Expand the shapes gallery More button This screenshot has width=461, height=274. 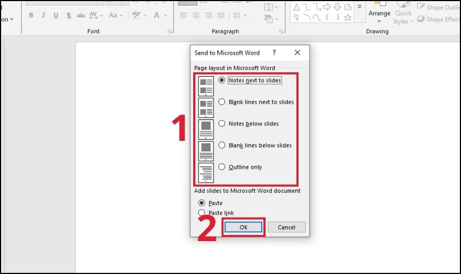tap(359, 7)
